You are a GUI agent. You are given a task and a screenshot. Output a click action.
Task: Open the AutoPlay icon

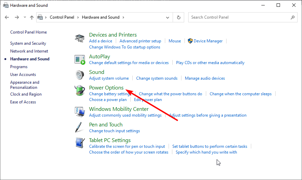80,60
